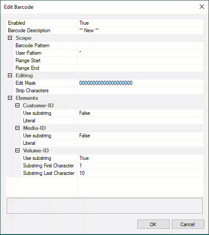Click the Editing category header
The image size is (209, 235).
tap(24, 76)
